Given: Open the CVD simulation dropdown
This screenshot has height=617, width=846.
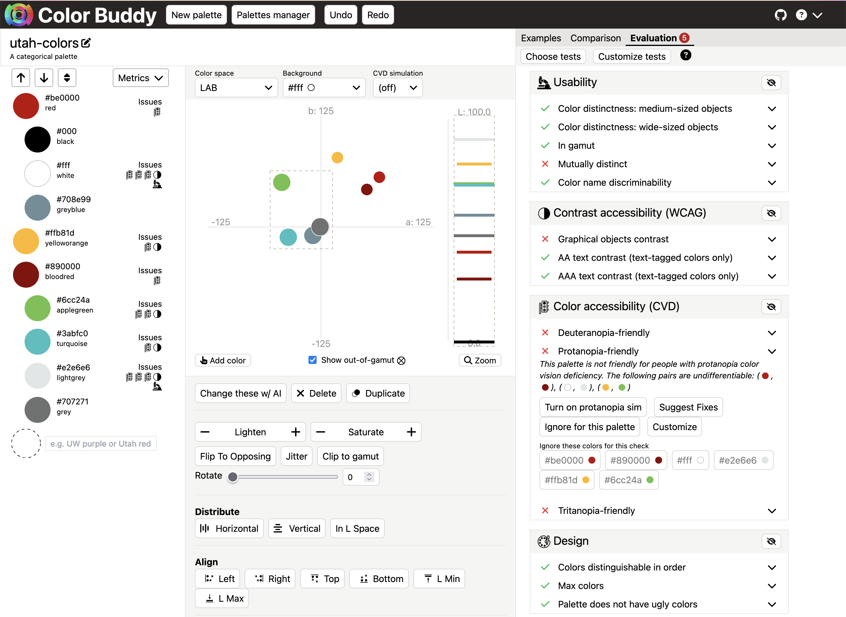Looking at the screenshot, I should pos(397,88).
